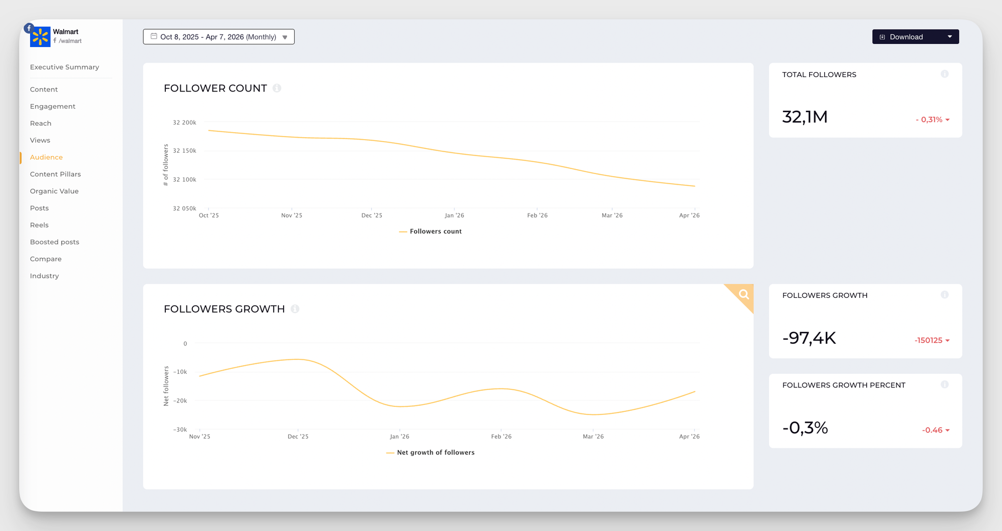The width and height of the screenshot is (1002, 531).
Task: Click the info icon beside Followers Growth title
Action: pyautogui.click(x=296, y=309)
